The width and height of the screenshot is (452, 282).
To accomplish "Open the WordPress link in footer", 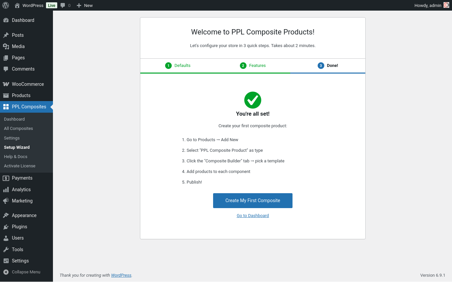I will pyautogui.click(x=121, y=275).
